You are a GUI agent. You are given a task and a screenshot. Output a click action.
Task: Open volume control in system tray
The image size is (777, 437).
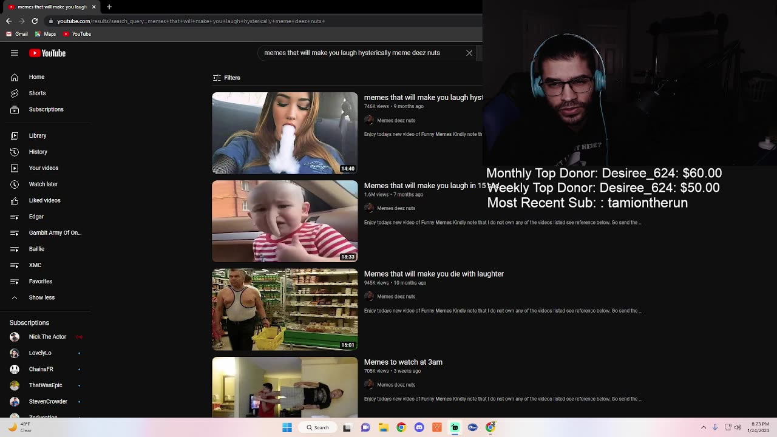coord(738,427)
